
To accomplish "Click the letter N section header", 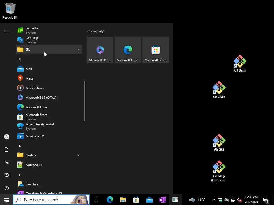I will pyautogui.click(x=20, y=146).
